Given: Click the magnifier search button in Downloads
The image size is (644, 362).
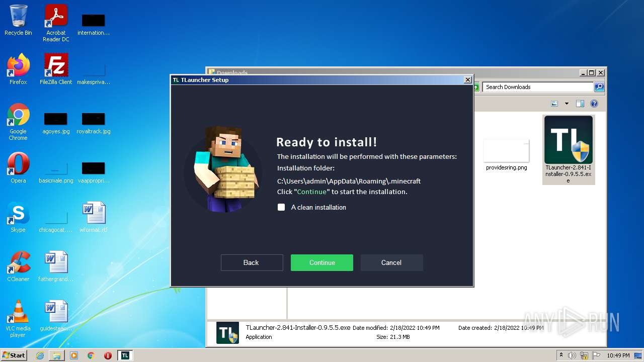Looking at the screenshot, I should tap(599, 87).
